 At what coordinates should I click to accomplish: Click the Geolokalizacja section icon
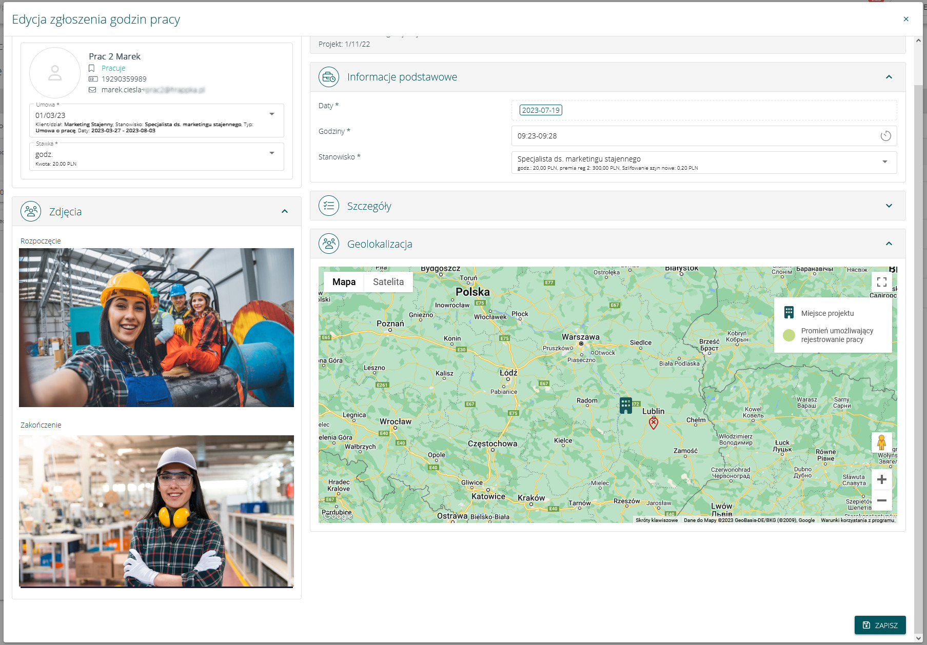click(x=329, y=244)
